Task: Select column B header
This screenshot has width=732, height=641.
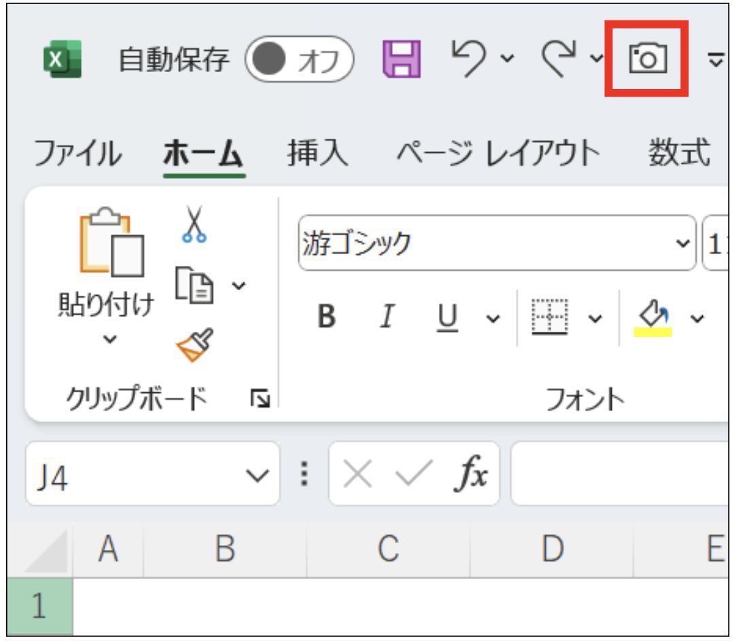Action: (x=225, y=549)
